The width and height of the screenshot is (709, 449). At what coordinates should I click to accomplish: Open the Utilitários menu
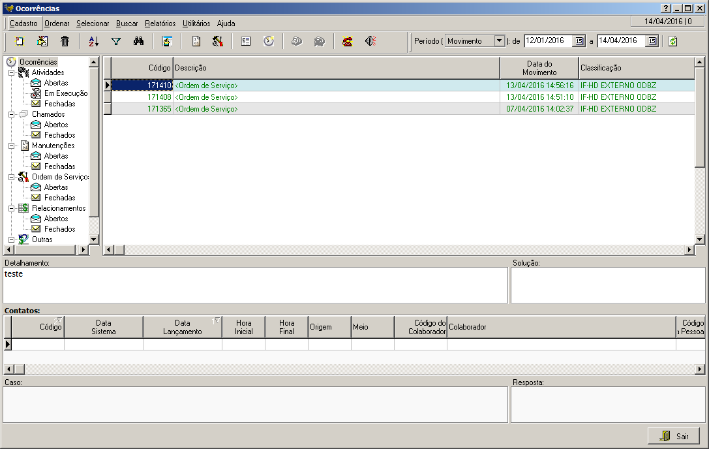(x=196, y=23)
